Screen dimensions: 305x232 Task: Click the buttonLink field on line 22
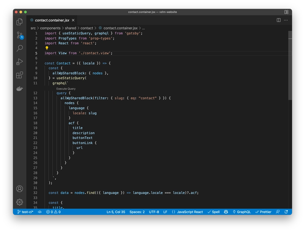pos(82,143)
